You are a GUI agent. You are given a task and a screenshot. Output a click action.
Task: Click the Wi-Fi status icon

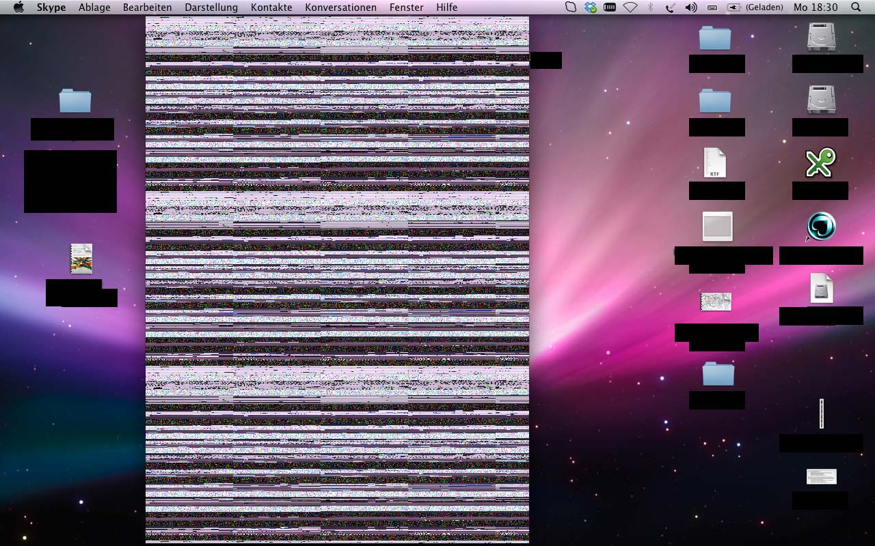click(630, 7)
